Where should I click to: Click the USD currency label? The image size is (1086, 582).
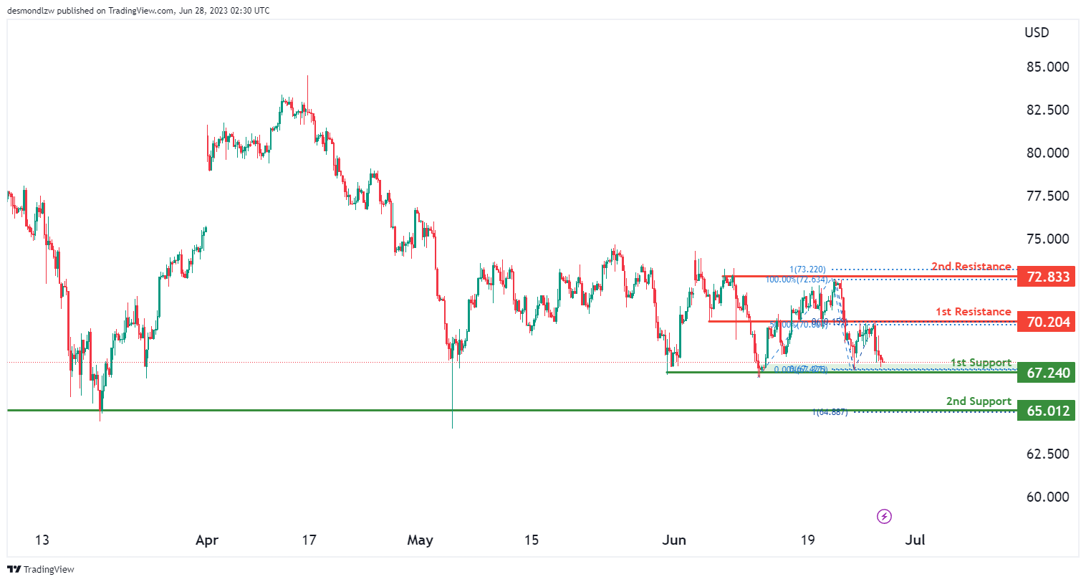pyautogui.click(x=1037, y=32)
